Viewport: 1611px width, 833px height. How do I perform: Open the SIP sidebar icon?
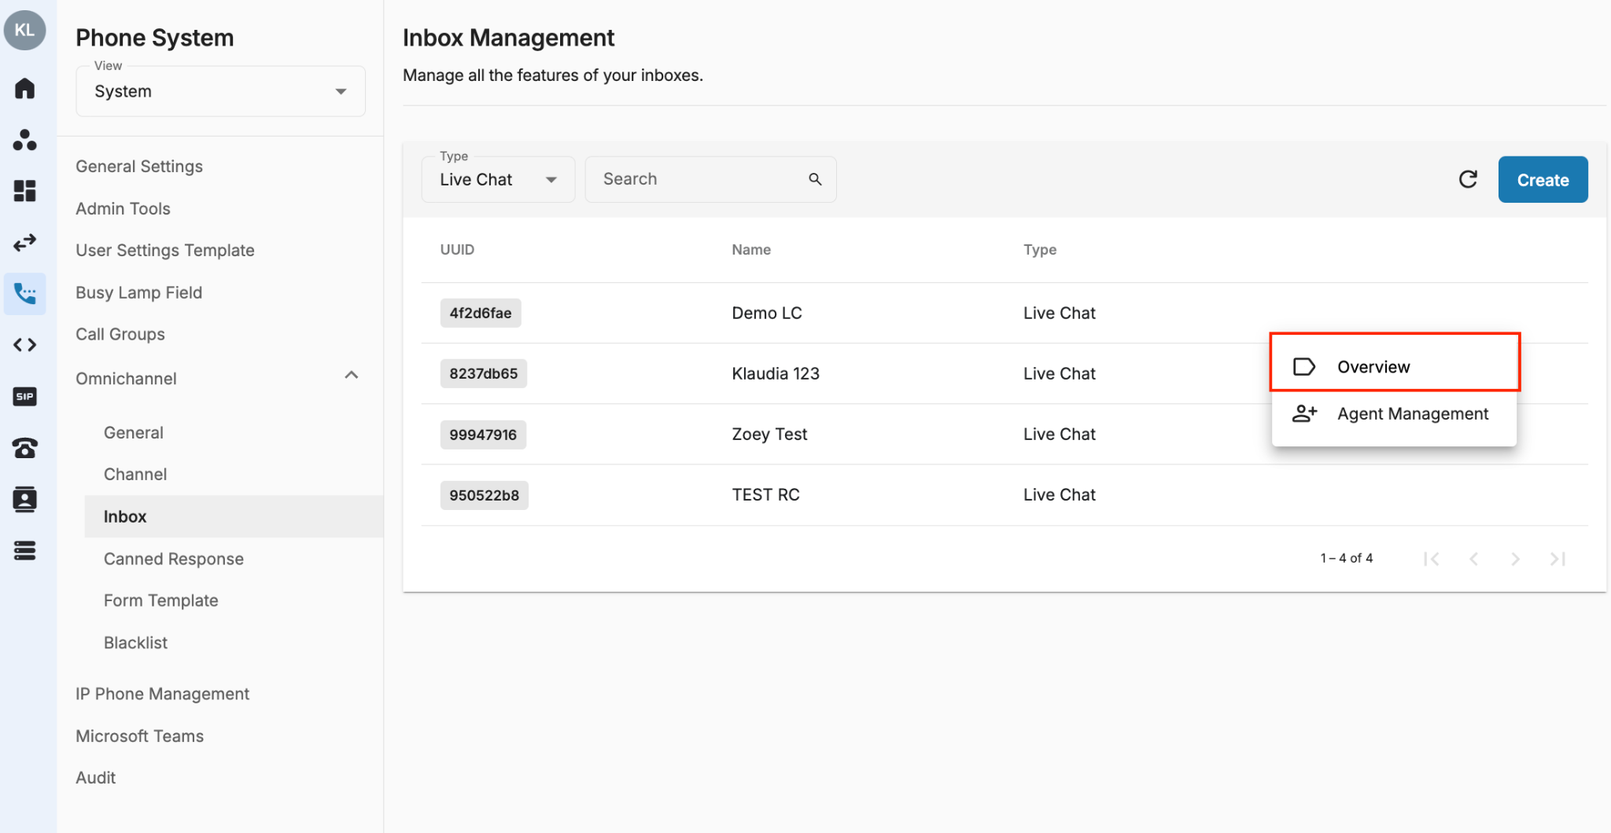point(24,396)
